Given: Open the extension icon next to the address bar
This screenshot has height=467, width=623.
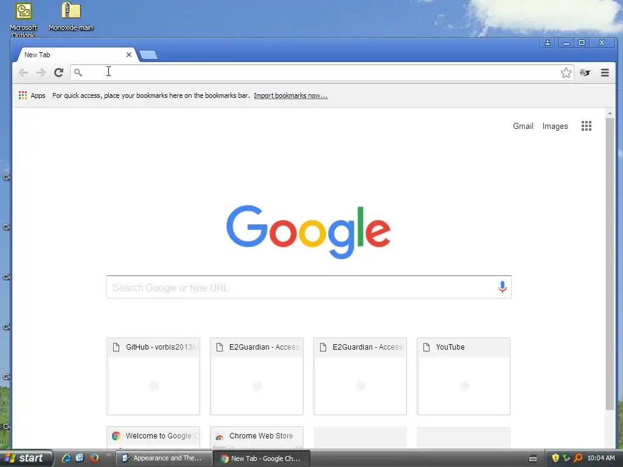Looking at the screenshot, I should point(585,73).
